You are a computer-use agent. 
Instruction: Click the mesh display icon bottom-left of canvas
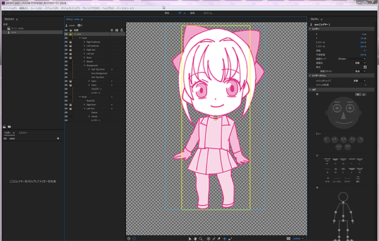coord(129,238)
